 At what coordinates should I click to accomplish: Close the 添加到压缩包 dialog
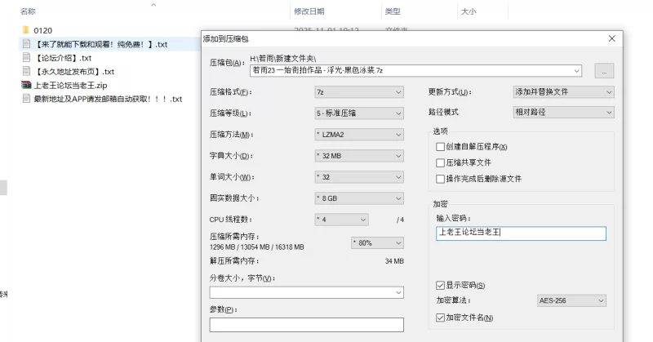pos(612,38)
